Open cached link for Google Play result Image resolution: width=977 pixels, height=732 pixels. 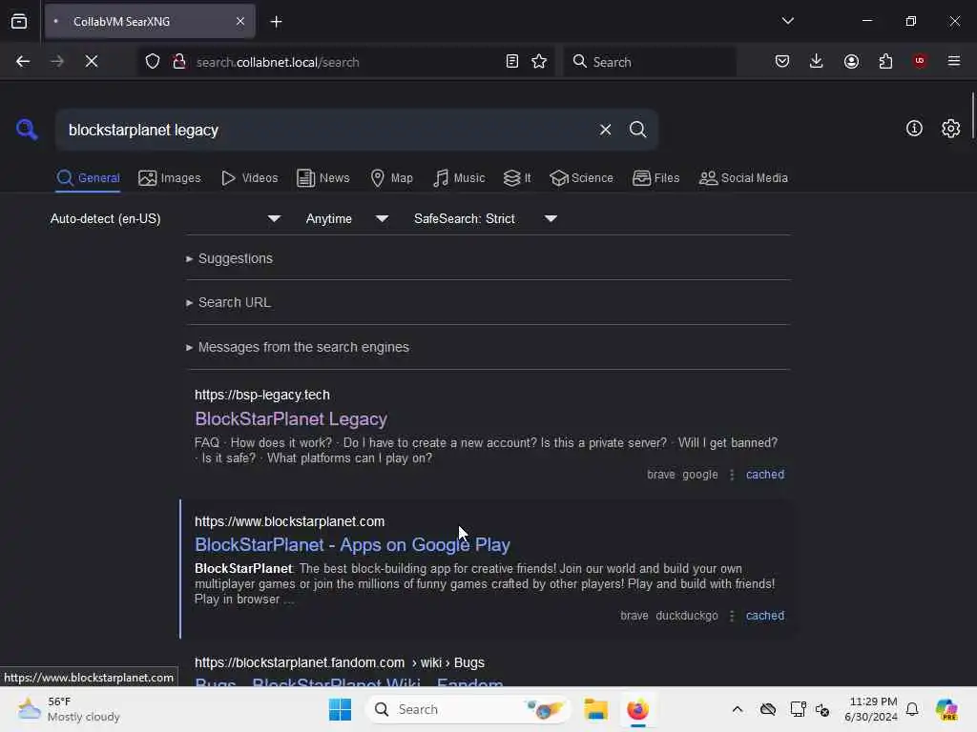click(x=765, y=616)
